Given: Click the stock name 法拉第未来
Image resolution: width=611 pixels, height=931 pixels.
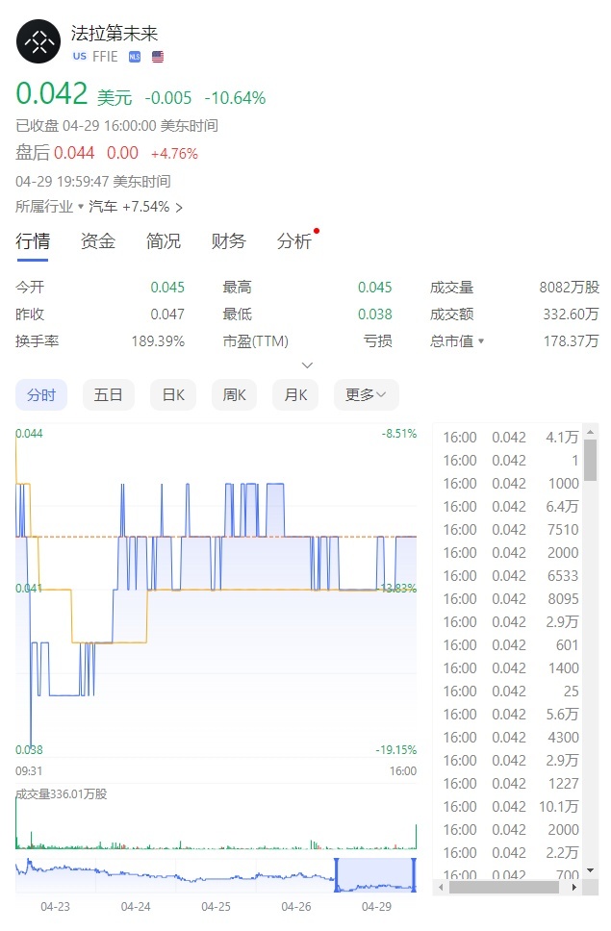Looking at the screenshot, I should click(114, 34).
